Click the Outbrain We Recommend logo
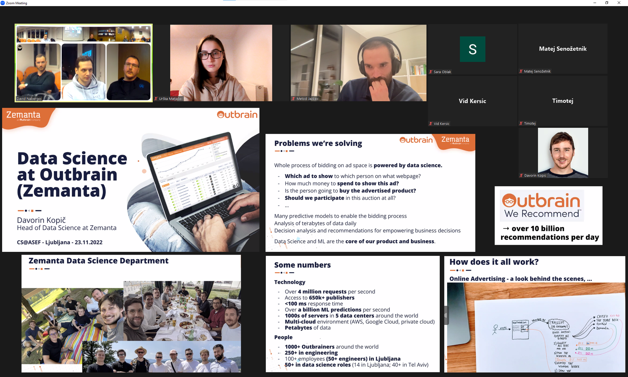The image size is (628, 377). pyautogui.click(x=542, y=206)
